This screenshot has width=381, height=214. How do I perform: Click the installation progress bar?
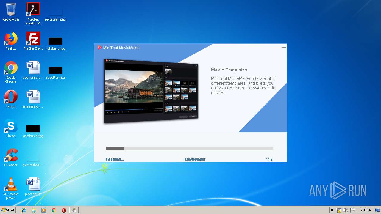(x=189, y=149)
